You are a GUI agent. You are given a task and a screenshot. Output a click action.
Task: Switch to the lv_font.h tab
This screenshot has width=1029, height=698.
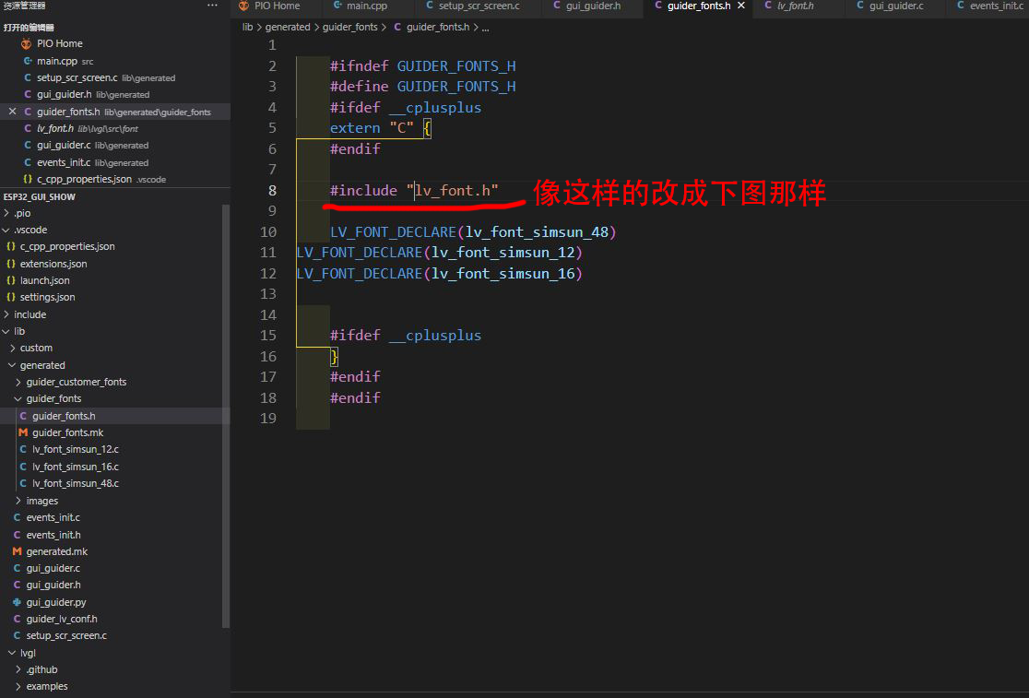pos(789,6)
